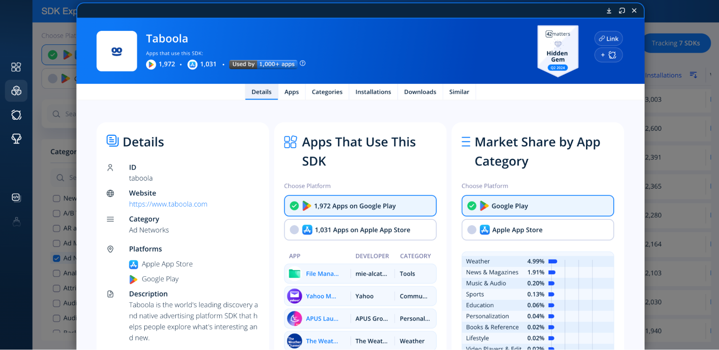
Task: Open the File Mana... app link
Action: click(322, 274)
